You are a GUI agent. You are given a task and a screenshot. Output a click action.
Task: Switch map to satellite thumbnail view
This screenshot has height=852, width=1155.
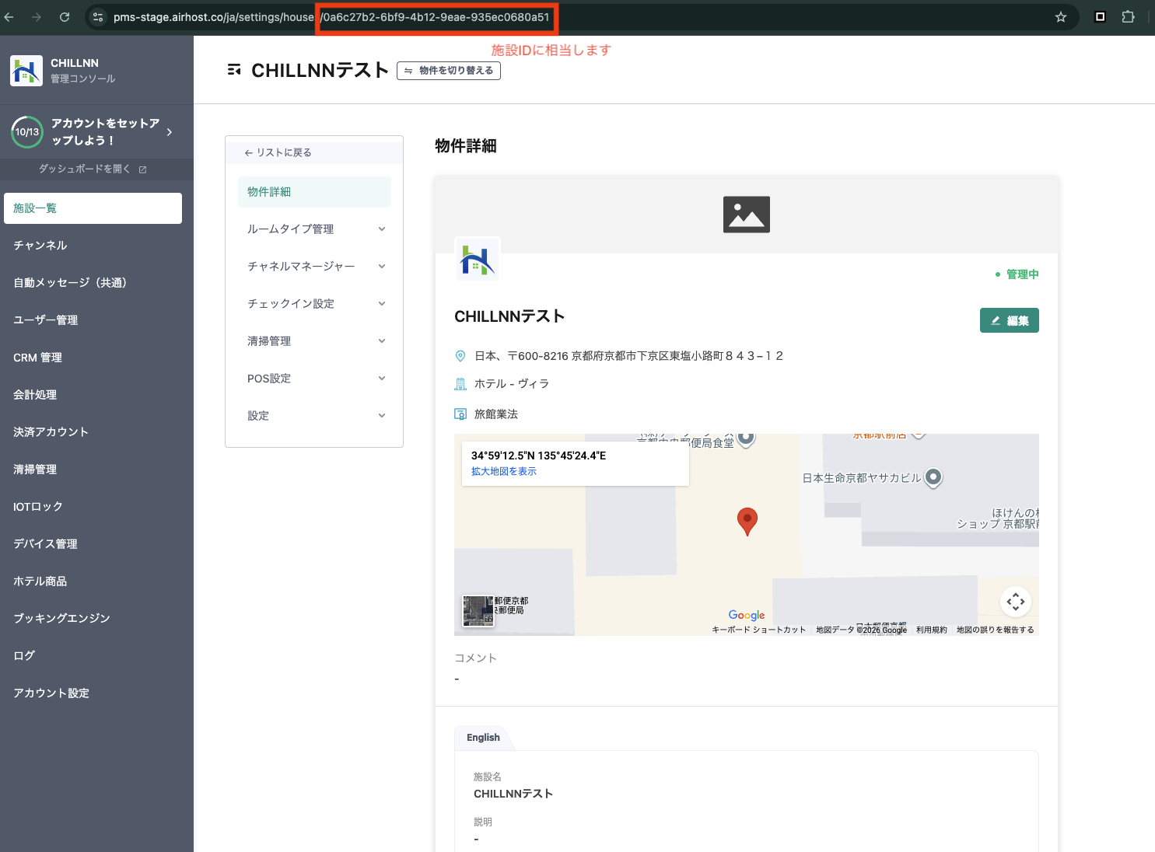tap(478, 611)
